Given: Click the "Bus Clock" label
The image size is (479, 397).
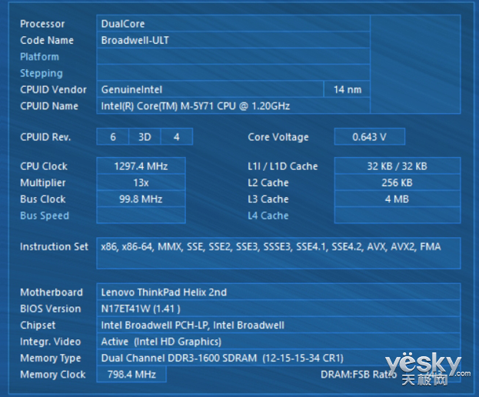Looking at the screenshot, I should [43, 199].
